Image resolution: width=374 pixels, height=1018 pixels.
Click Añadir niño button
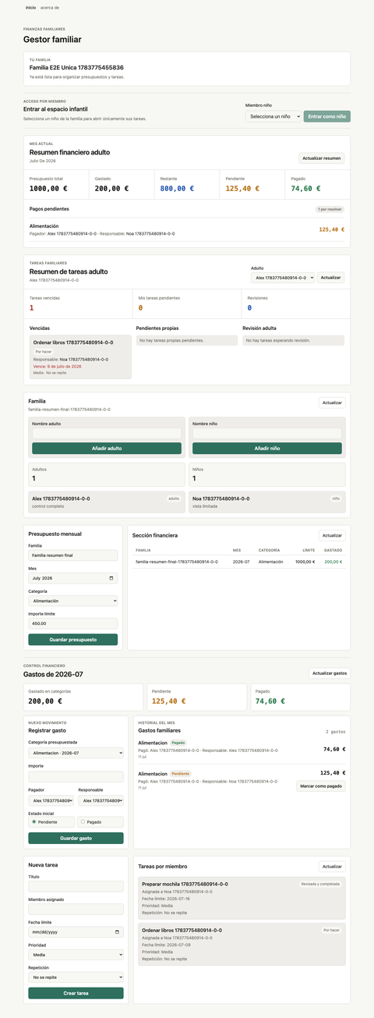coord(266,449)
